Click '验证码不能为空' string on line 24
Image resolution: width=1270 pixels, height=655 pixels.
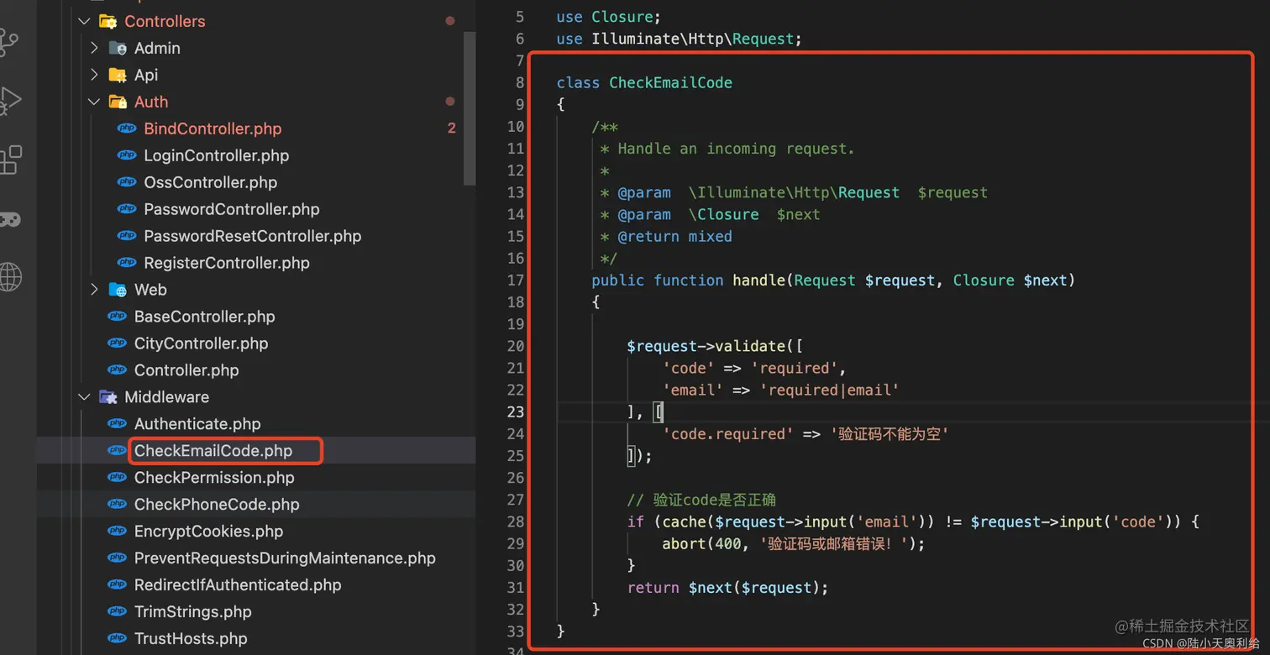[x=890, y=433]
